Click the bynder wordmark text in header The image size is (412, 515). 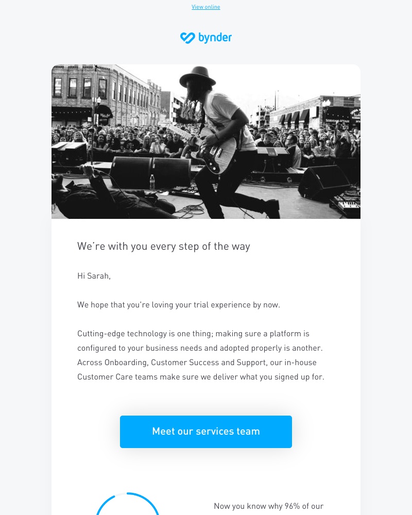[215, 38]
